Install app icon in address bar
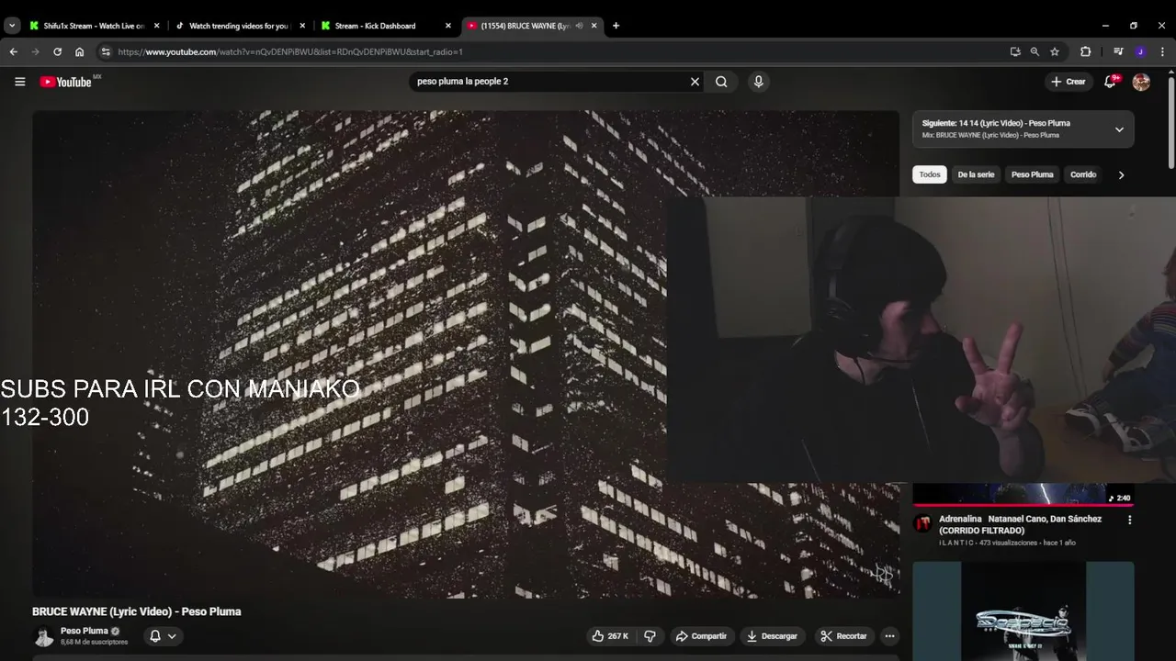Screen dimensions: 1176x661 (x=1015, y=52)
